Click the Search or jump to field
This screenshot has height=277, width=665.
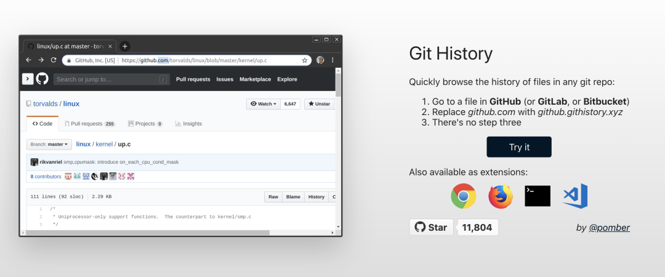click(x=111, y=79)
